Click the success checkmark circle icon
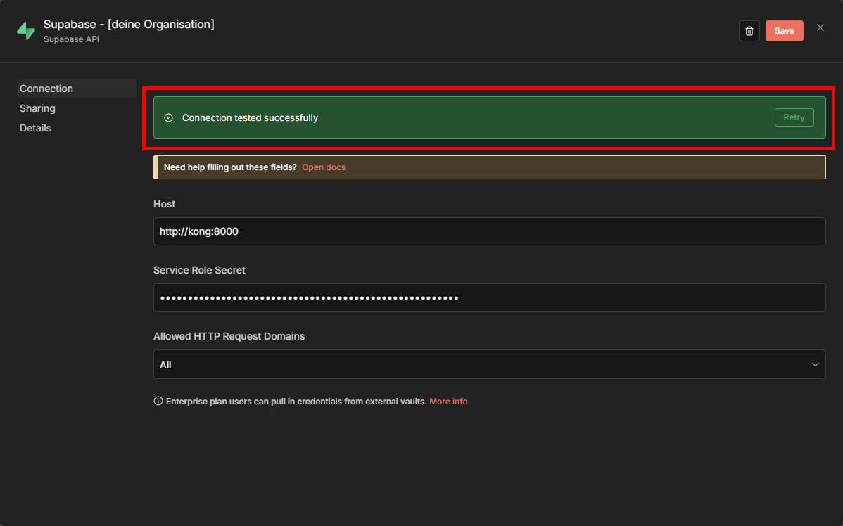 (168, 118)
